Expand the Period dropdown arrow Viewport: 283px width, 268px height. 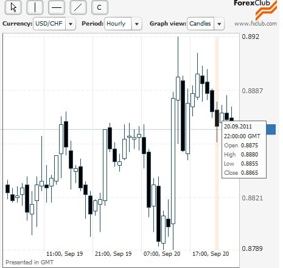point(137,24)
